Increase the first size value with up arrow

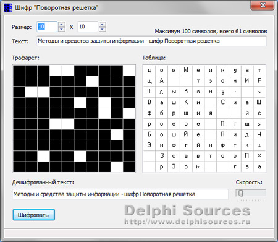tap(62, 24)
